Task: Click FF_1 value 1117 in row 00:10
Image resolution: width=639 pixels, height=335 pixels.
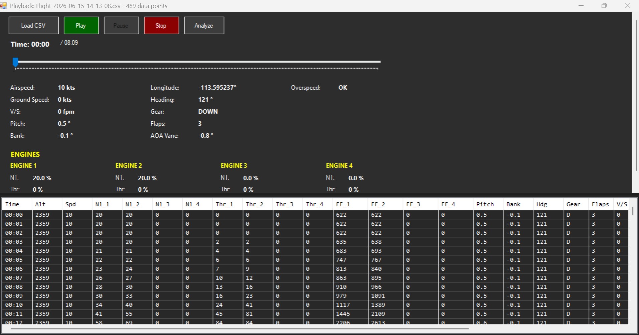Action: [x=350, y=305]
